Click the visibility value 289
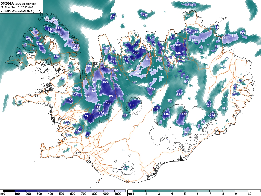 (x=124, y=115)
